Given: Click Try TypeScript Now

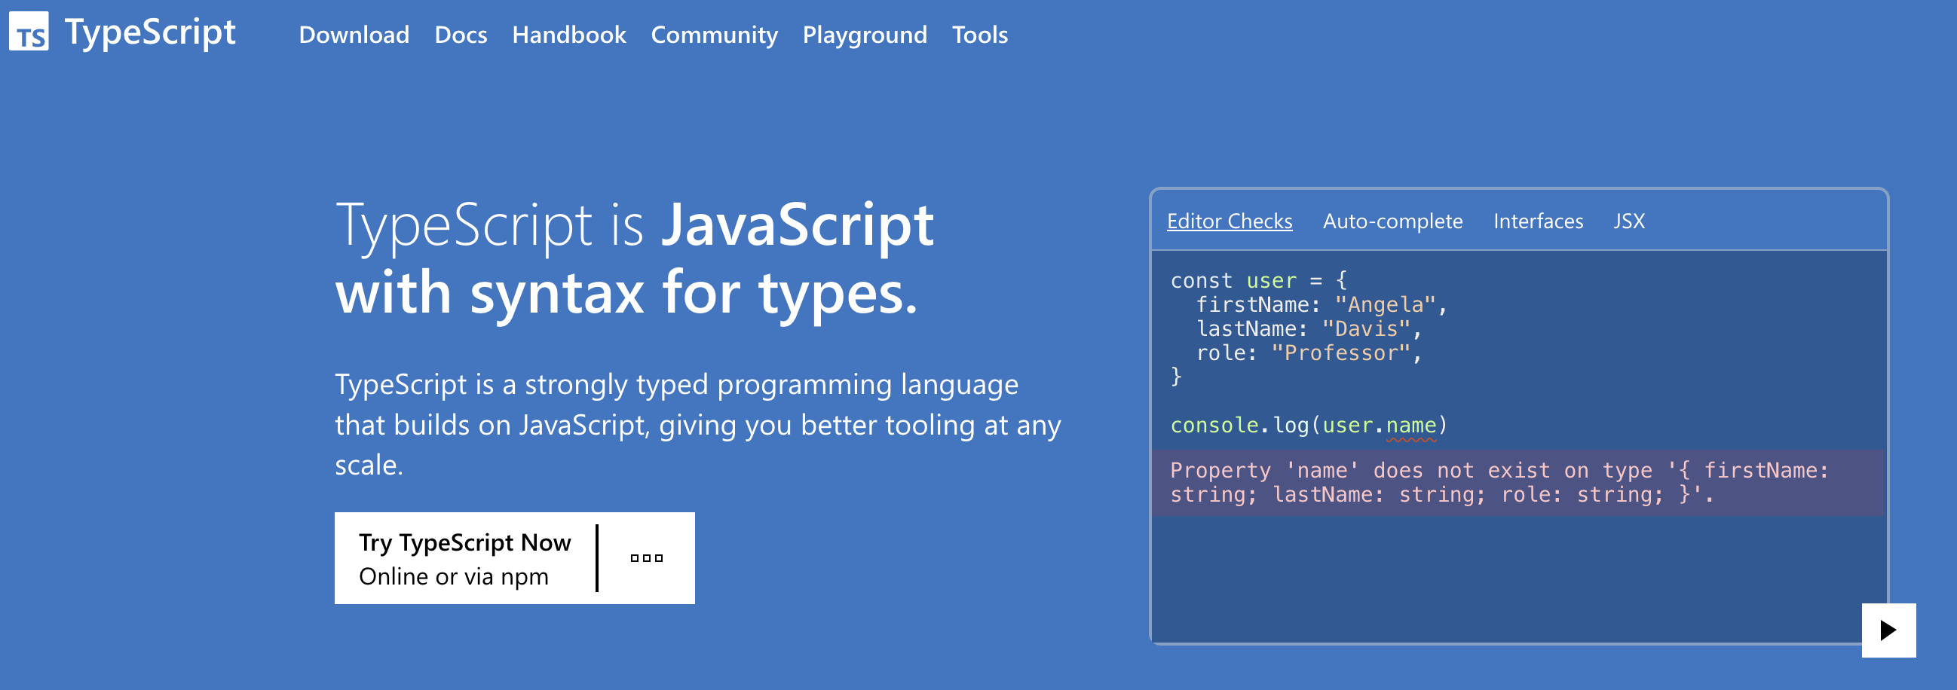Looking at the screenshot, I should (464, 542).
